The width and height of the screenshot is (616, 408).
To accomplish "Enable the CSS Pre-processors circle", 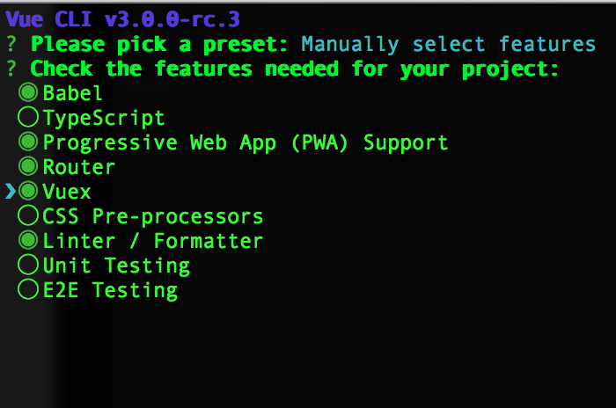I will (28, 215).
